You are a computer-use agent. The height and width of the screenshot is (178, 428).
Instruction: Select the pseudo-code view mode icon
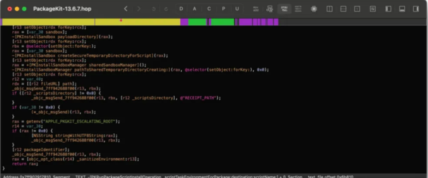(284, 9)
